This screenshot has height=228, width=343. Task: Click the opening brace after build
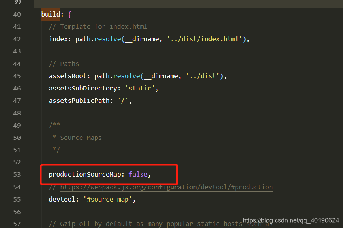[x=69, y=14]
